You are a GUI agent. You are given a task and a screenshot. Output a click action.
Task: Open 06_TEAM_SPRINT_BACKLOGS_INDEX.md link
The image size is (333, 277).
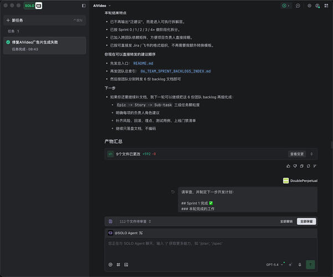coord(176,71)
